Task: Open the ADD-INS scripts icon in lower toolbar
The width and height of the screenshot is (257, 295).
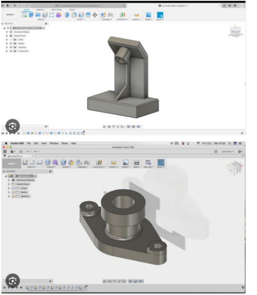Action: (148, 163)
